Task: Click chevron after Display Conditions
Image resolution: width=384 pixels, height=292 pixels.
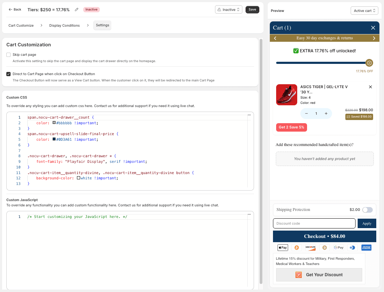Action: tap(88, 25)
